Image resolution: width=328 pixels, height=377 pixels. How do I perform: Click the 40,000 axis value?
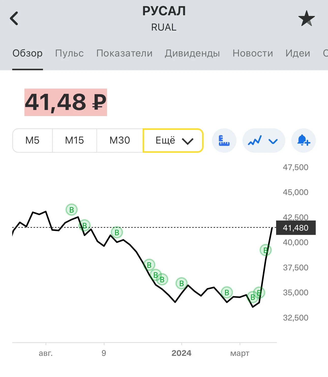click(295, 242)
